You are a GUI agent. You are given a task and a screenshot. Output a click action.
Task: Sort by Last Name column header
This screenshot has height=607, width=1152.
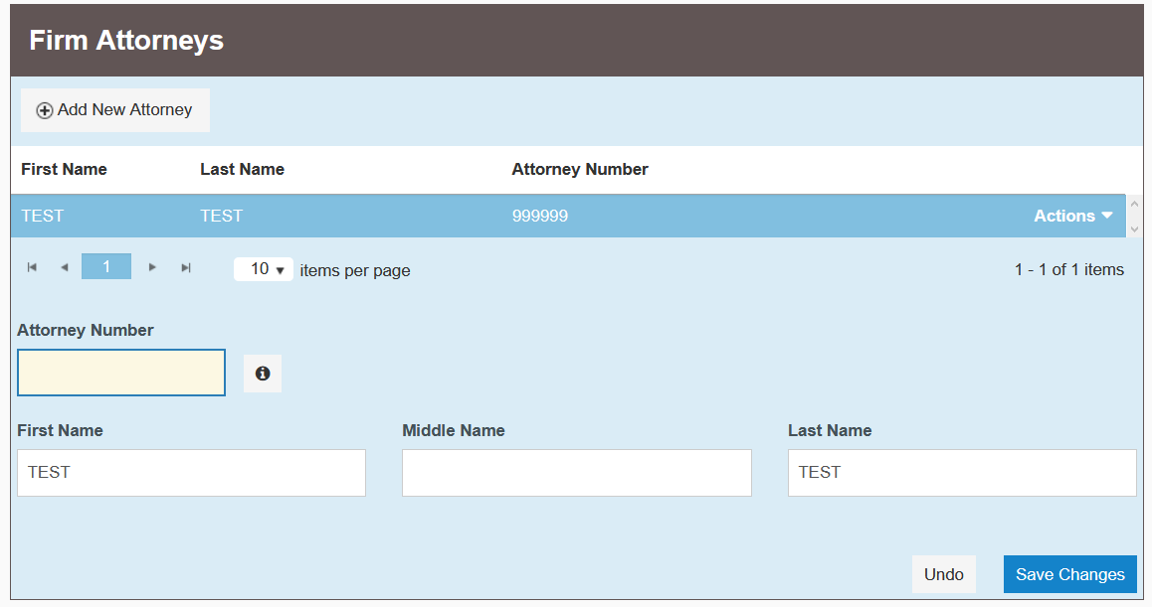[242, 170]
